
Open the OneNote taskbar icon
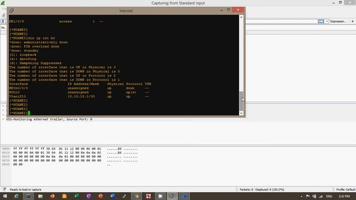click(x=88, y=196)
